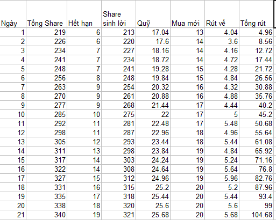The image size is (276, 220).
Task: Click the Mua mới header cell
Action: point(187,14)
